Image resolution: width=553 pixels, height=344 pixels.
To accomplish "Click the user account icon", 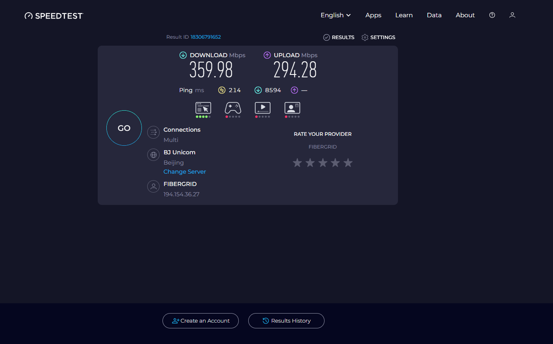I will [512, 15].
